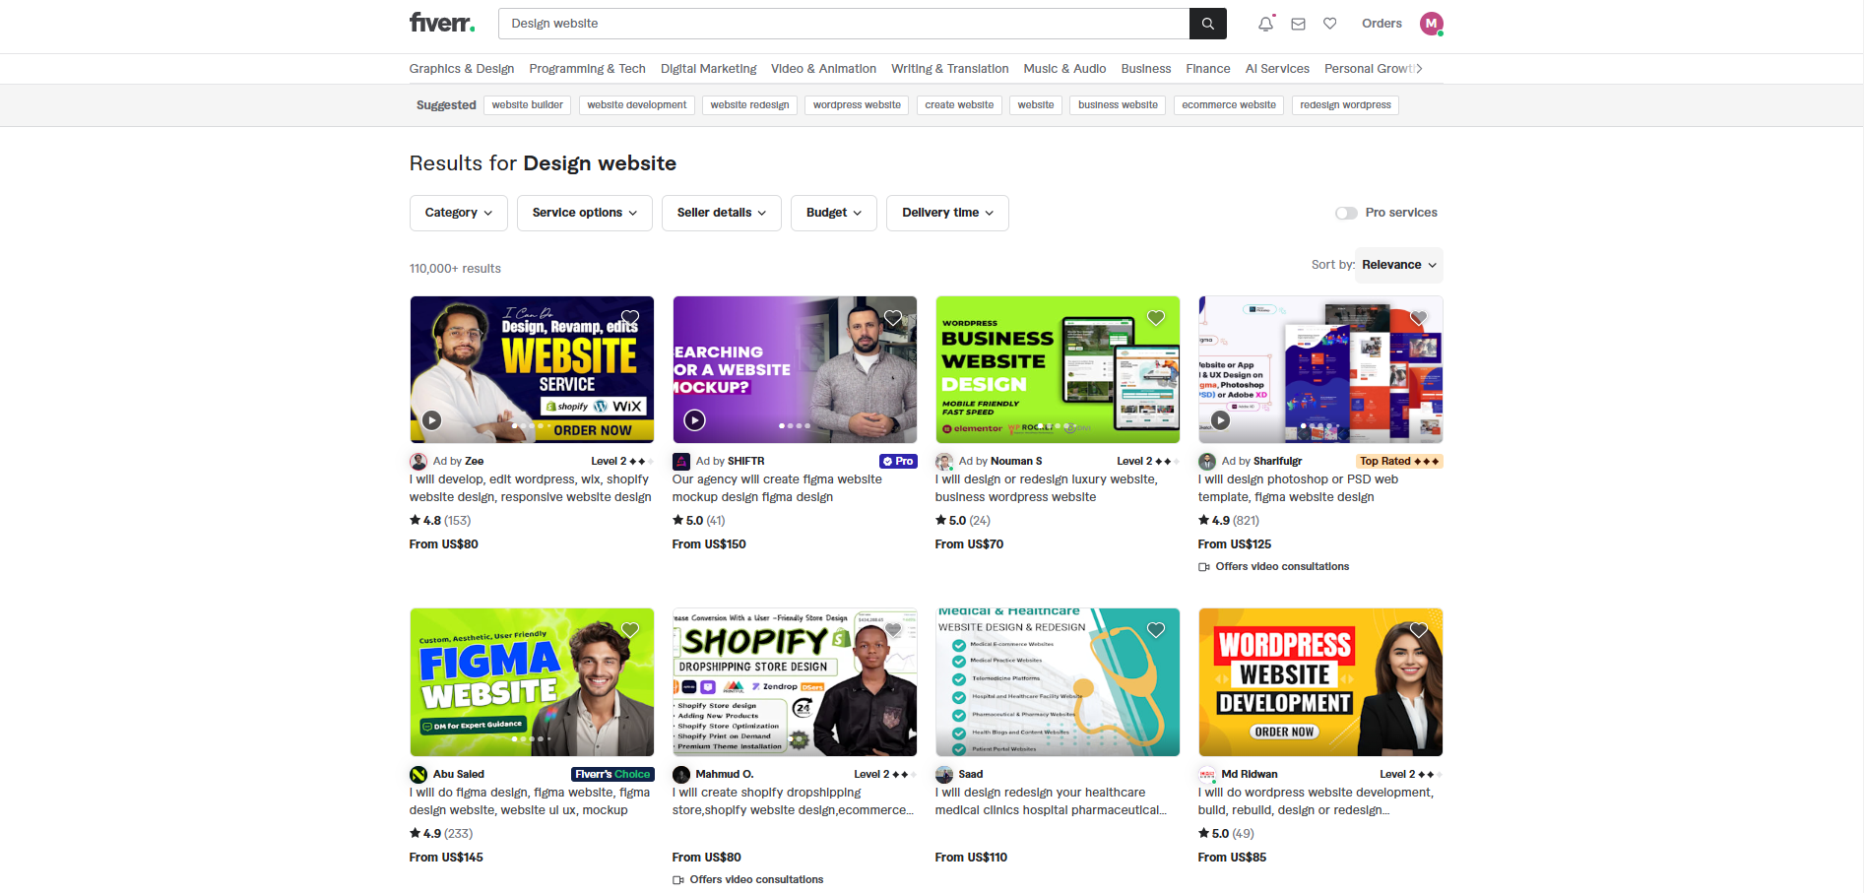Click Md Ridwan's seller avatar
Image resolution: width=1864 pixels, height=893 pixels.
[1207, 774]
